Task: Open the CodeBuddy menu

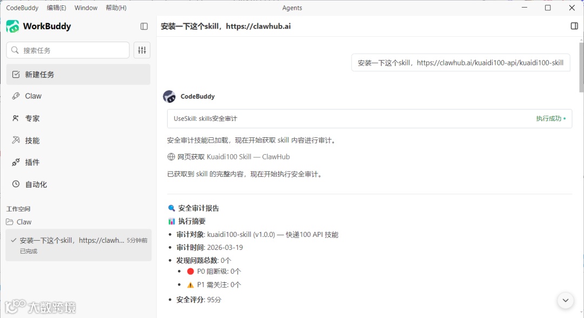Action: click(x=22, y=8)
